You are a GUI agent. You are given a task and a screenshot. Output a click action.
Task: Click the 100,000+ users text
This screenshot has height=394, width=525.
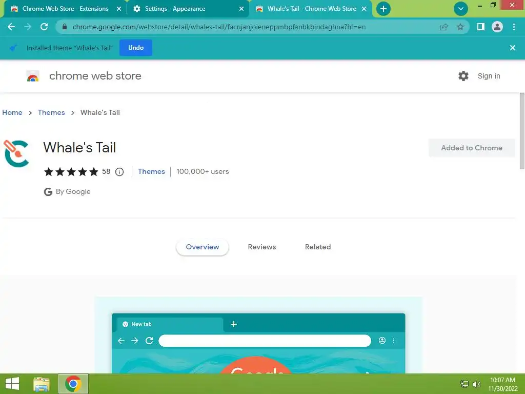(203, 171)
